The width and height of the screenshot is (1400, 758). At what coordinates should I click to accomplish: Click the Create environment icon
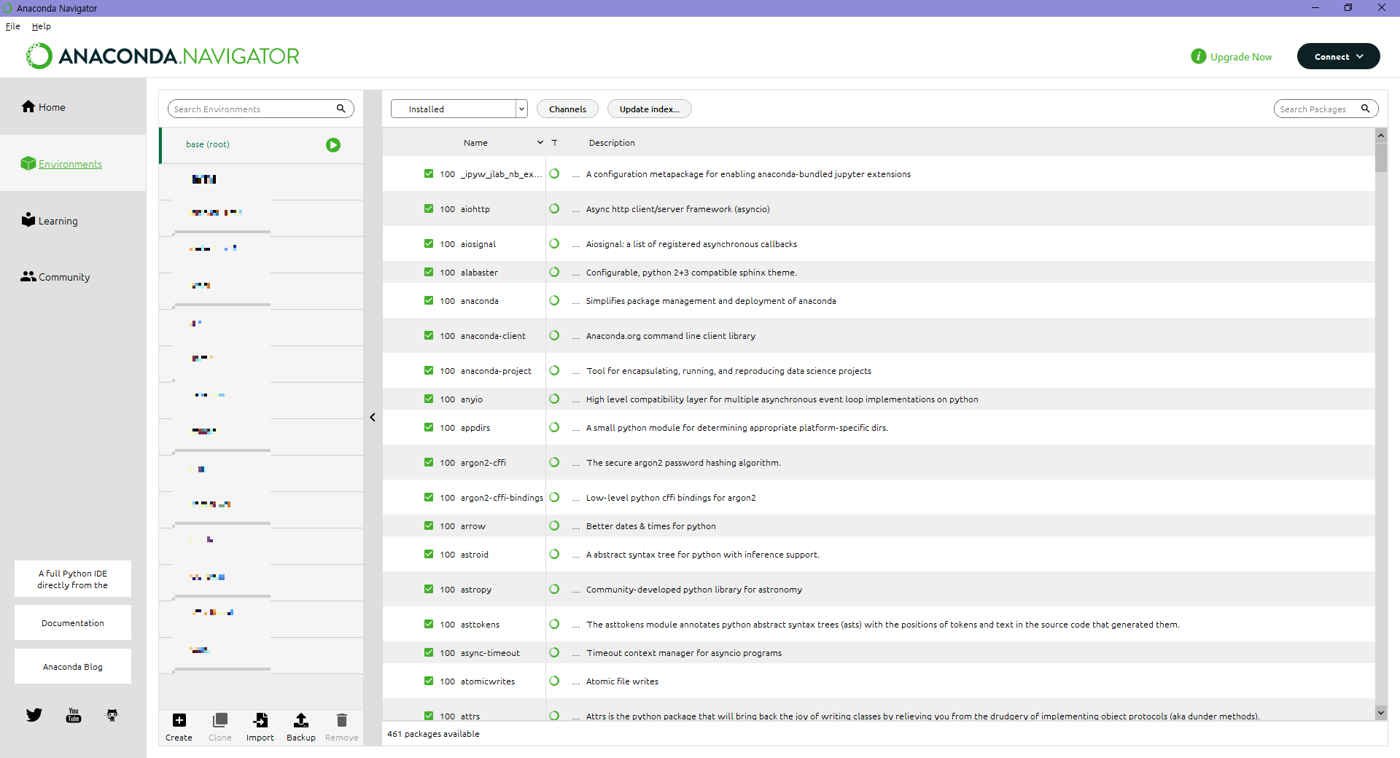pyautogui.click(x=179, y=720)
